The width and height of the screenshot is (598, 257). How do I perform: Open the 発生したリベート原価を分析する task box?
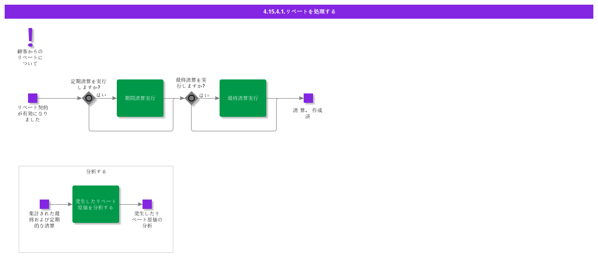point(96,204)
